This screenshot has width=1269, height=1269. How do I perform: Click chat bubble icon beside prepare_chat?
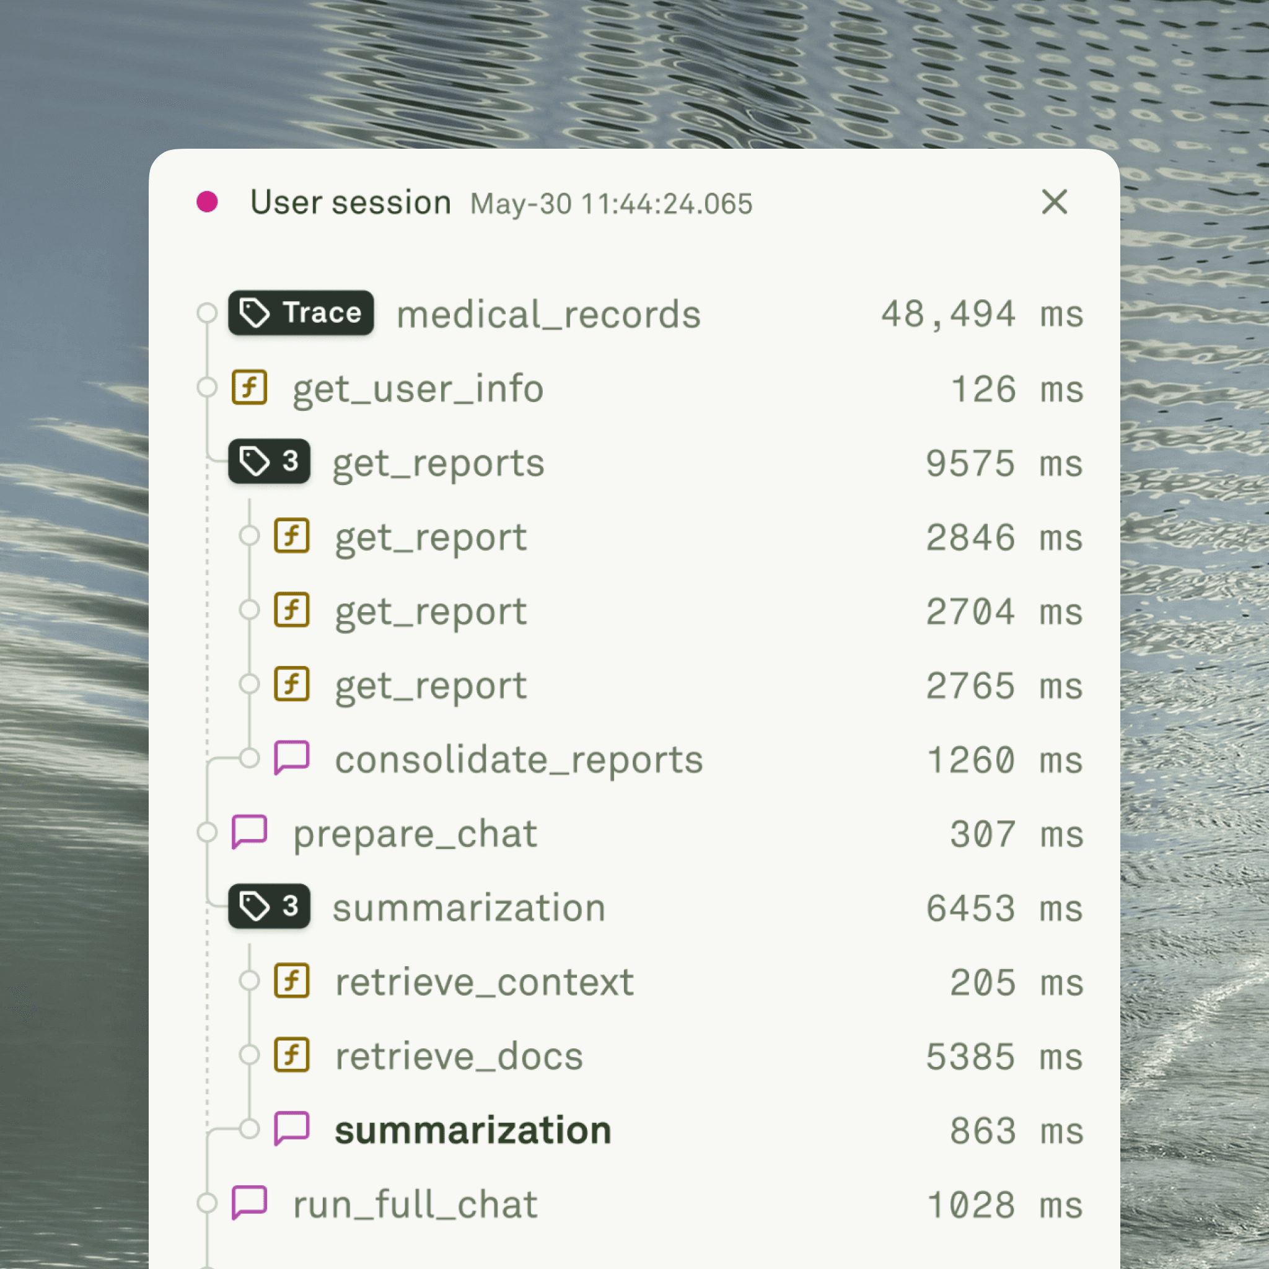pos(250,832)
